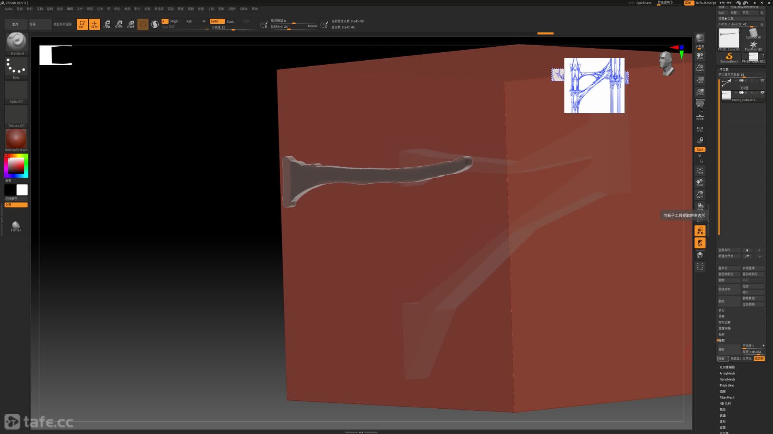Viewport: 773px width, 434px height.
Task: Toggle the Rgb channel button
Action: point(189,21)
